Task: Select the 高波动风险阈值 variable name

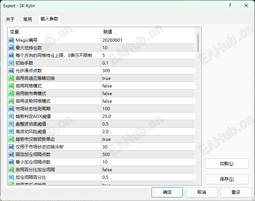Action: pyautogui.click(x=31, y=132)
